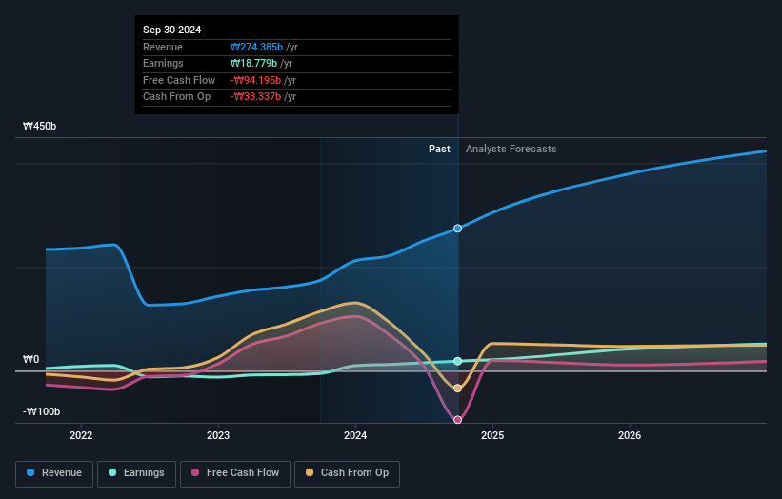
Task: Click the -₩33.337b cash from op value
Action: 256,97
